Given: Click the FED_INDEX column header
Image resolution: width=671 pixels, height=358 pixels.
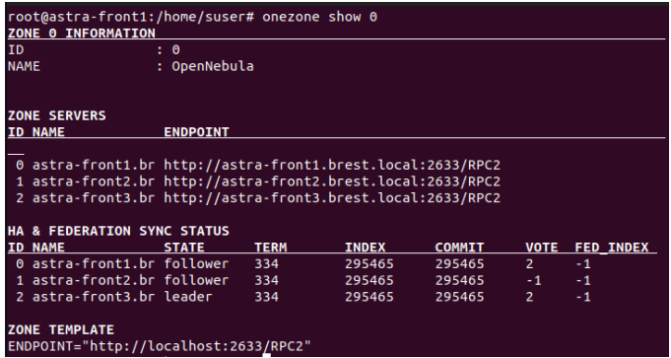Looking at the screenshot, I should coord(612,248).
